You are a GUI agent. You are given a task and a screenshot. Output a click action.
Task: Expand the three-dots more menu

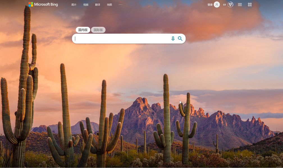[x=120, y=4]
